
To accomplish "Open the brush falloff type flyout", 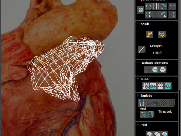I will pos(142,49).
